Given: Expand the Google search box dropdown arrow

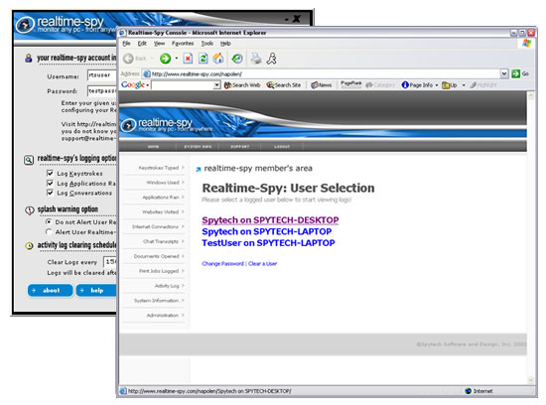Looking at the screenshot, I should (x=217, y=85).
